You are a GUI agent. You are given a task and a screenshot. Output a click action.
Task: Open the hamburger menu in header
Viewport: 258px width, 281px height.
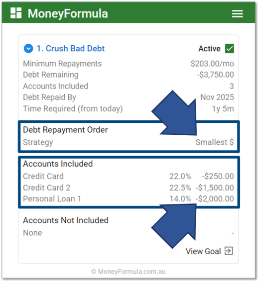tap(237, 13)
